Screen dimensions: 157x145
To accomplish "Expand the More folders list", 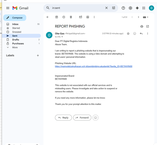I will coord(21,47).
